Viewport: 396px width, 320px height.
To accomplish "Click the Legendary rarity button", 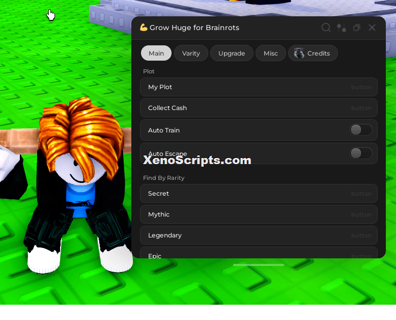I will 259,235.
